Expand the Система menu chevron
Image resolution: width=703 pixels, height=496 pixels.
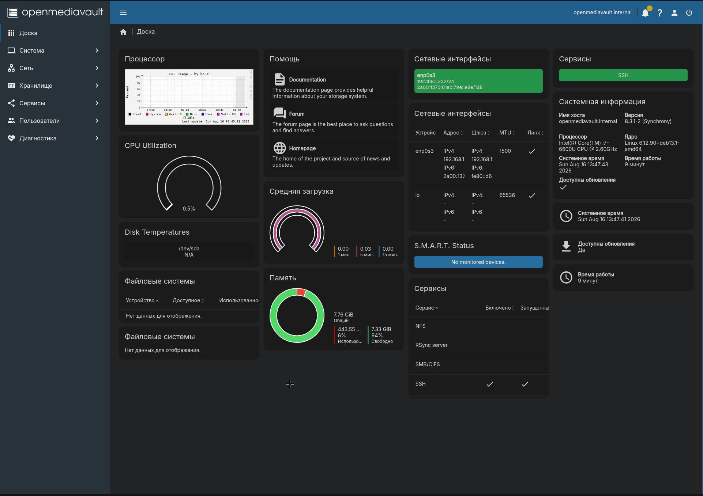97,50
